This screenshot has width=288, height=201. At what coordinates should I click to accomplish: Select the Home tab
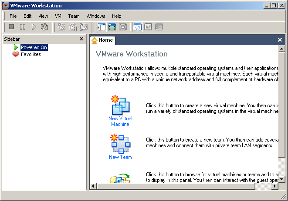pyautogui.click(x=102, y=40)
